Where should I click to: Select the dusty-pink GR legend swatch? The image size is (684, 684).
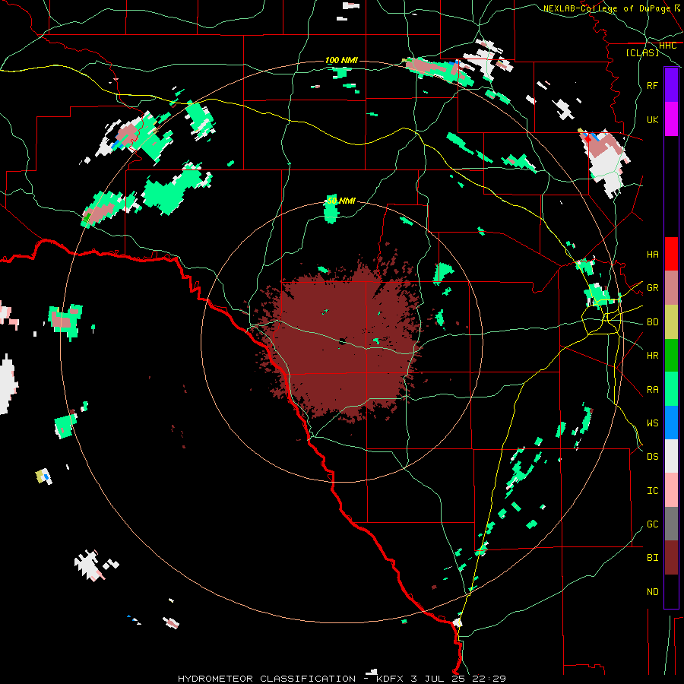[x=671, y=287]
